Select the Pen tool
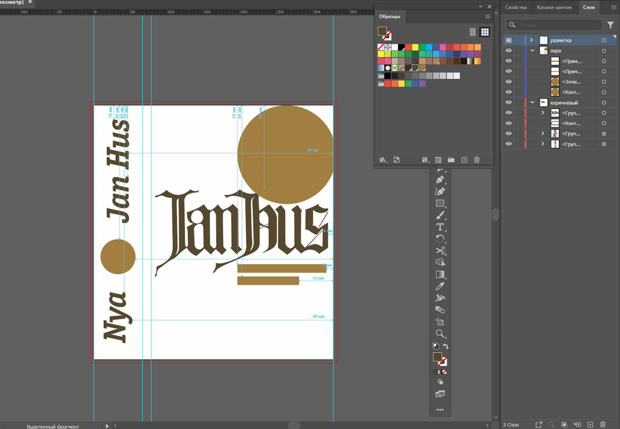 tap(440, 180)
